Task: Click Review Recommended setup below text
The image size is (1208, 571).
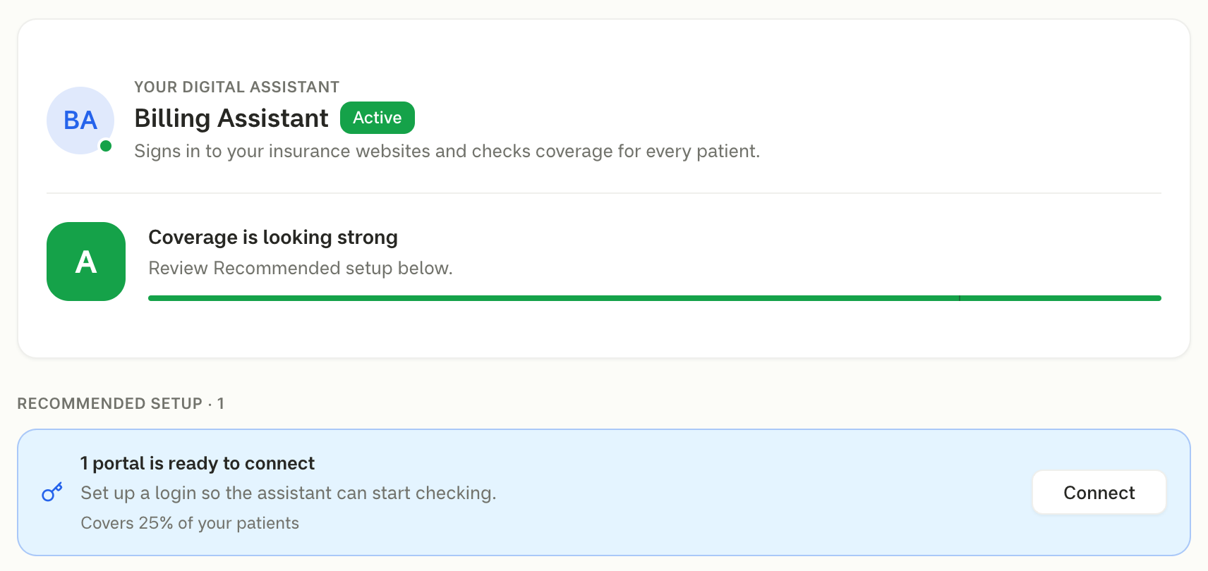Action: click(x=301, y=268)
